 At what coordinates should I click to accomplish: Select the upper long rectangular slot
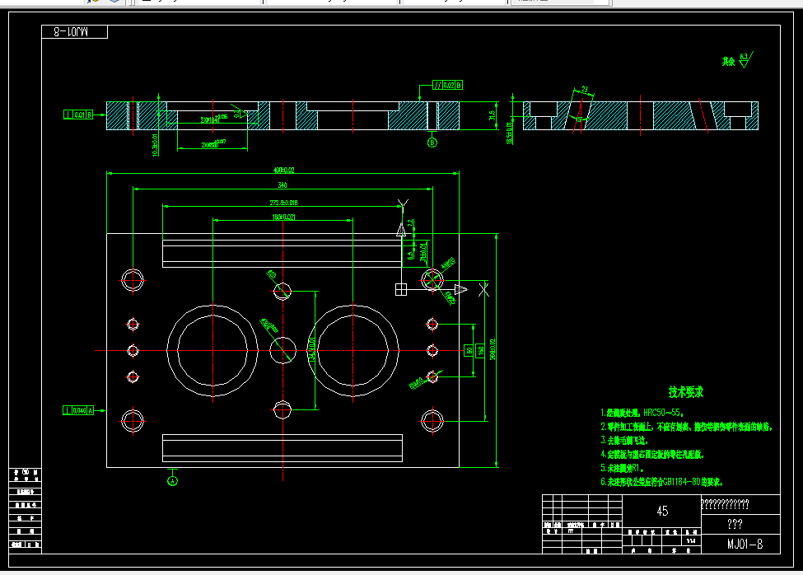tap(282, 254)
